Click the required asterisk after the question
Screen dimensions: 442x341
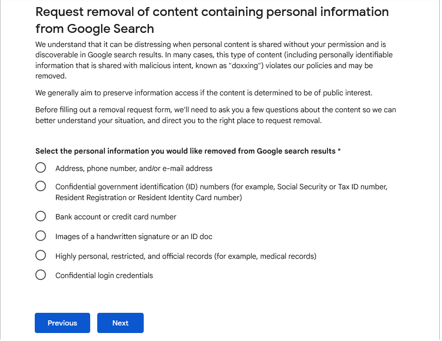(x=339, y=151)
